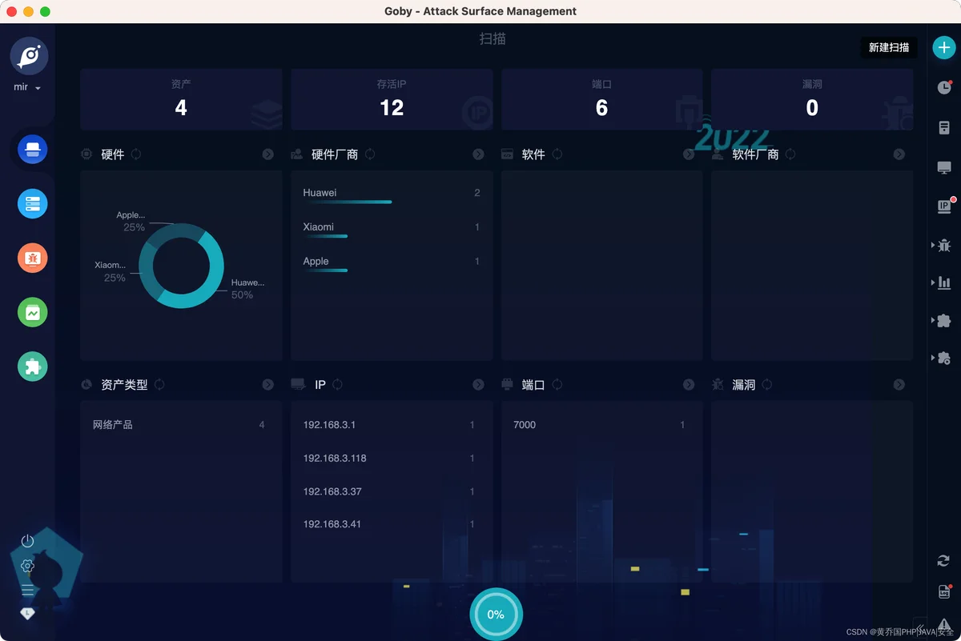Expand the bar chart statistics icon
The width and height of the screenshot is (961, 641).
tap(943, 282)
